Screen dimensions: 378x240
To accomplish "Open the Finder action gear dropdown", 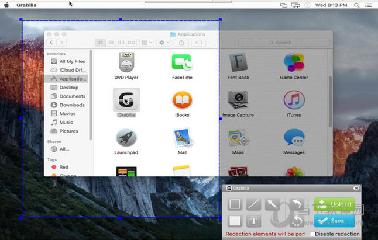I will pos(164,43).
